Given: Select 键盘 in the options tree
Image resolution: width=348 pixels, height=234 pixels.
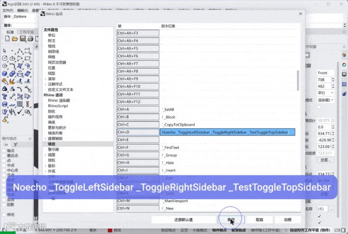Looking at the screenshot, I should click(x=52, y=144).
